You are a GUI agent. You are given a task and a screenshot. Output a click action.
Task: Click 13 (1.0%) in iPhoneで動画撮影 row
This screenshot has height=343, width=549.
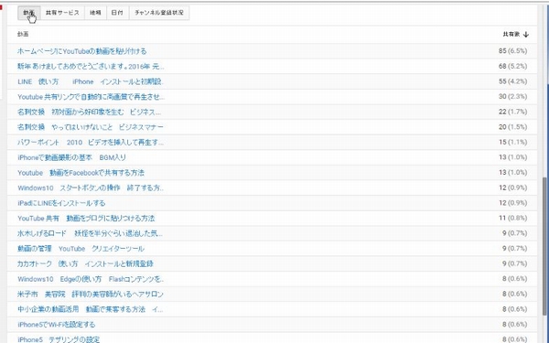pos(513,157)
